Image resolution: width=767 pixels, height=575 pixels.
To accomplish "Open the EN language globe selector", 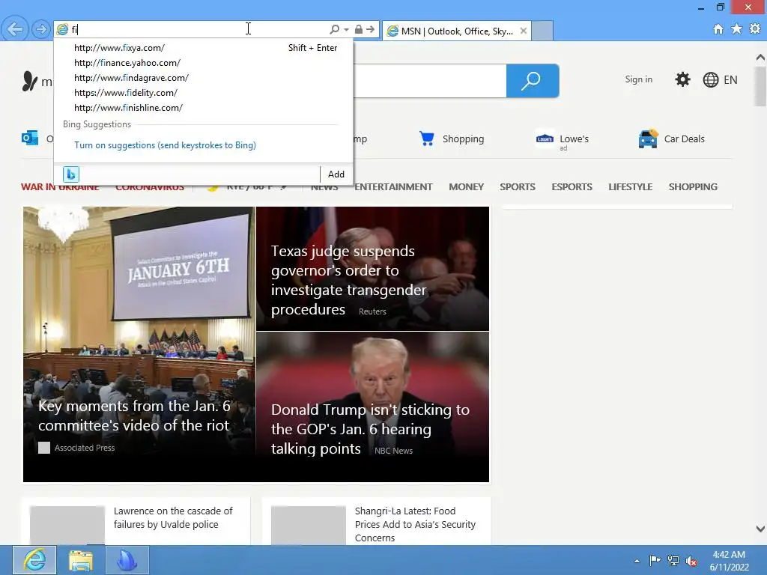I will point(720,79).
